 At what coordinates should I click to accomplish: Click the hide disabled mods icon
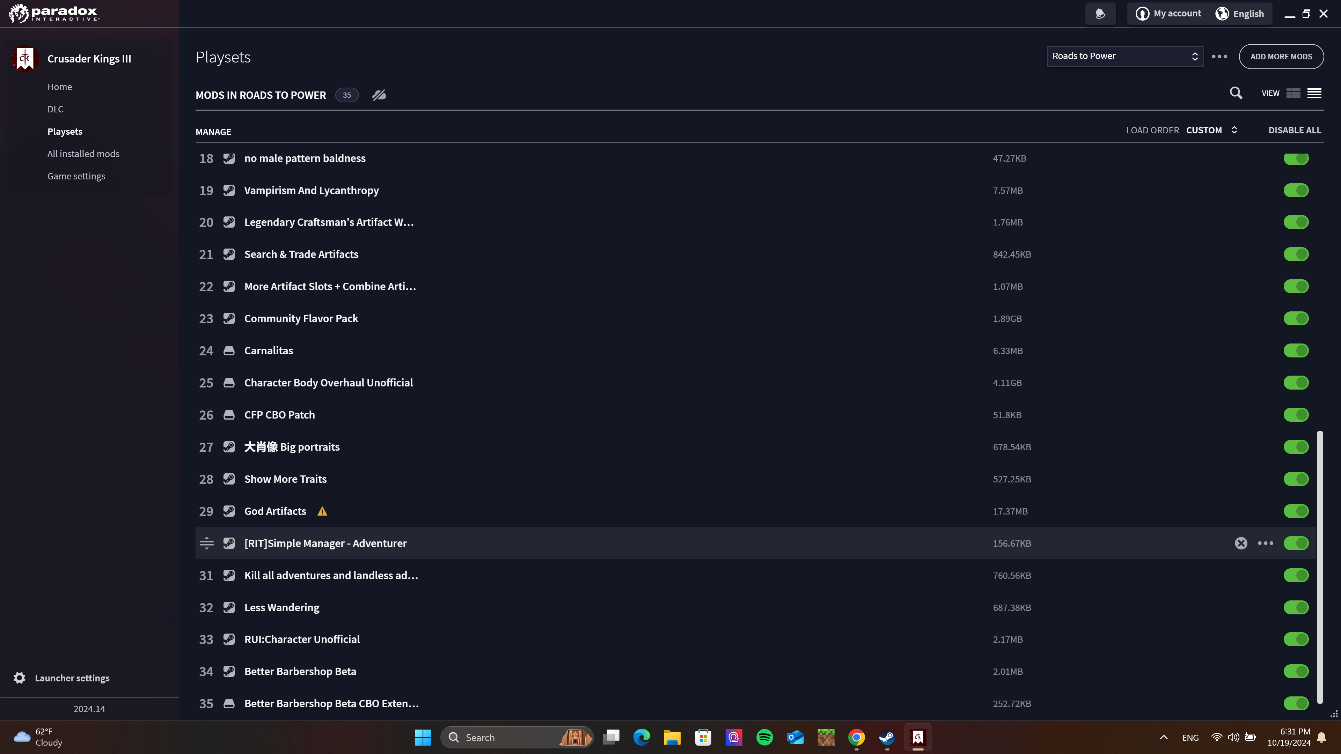click(379, 95)
